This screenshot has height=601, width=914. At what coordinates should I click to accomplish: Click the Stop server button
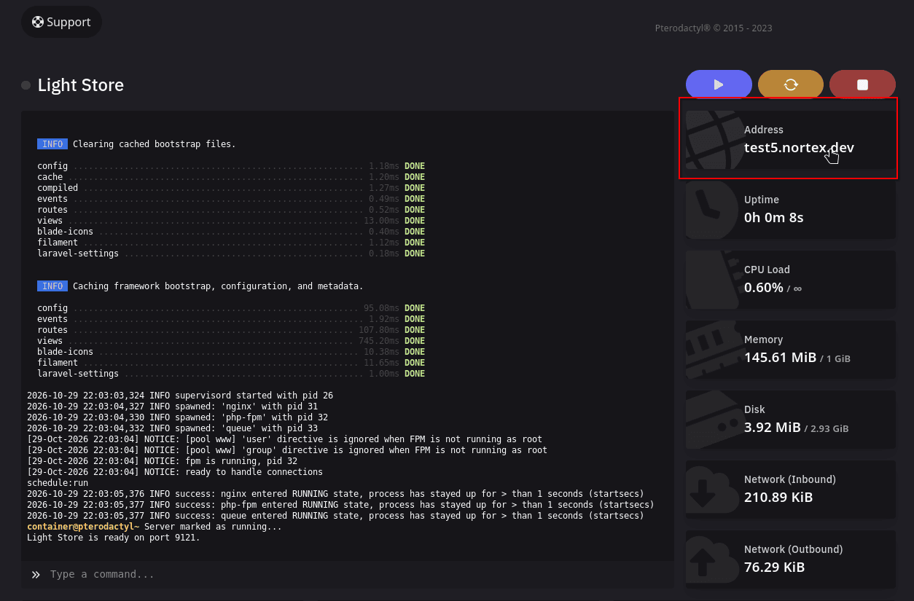tap(862, 85)
